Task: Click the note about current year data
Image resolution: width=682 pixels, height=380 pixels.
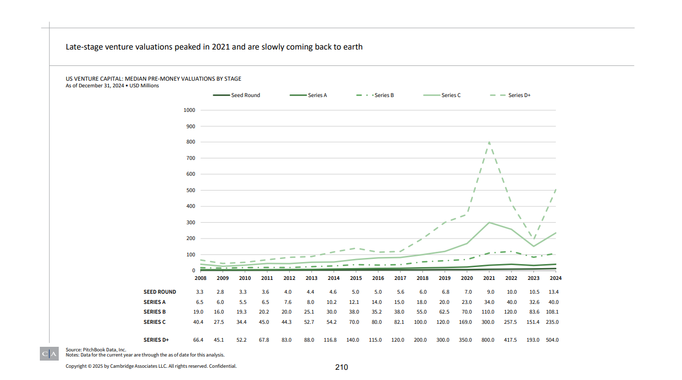Action: coord(145,354)
